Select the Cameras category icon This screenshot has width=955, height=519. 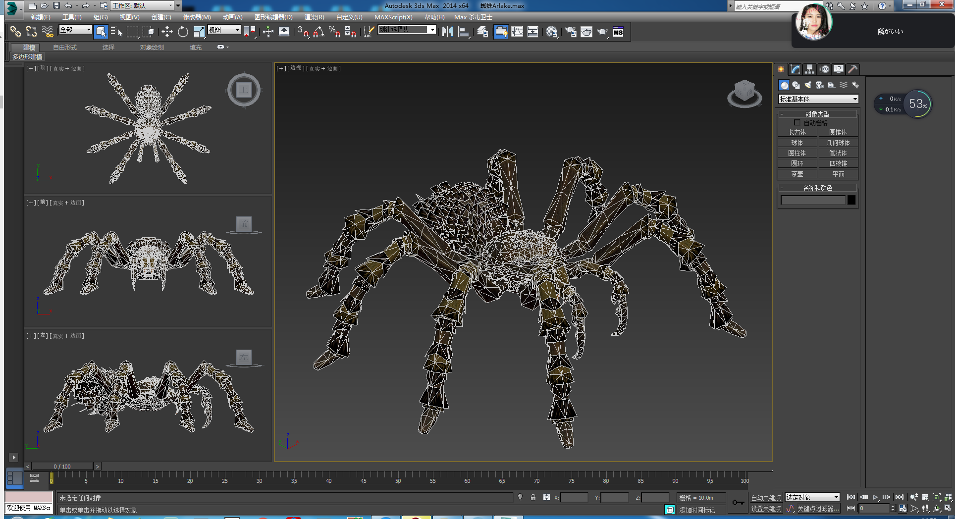pyautogui.click(x=820, y=85)
